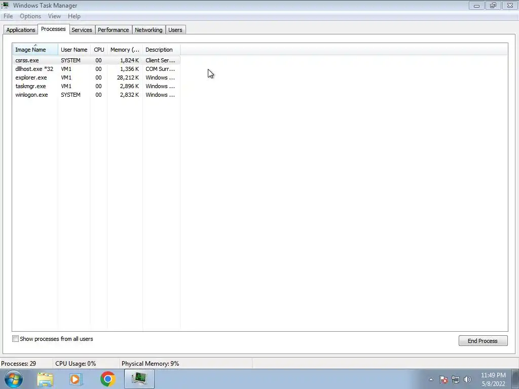Open the File menu
The image size is (519, 389).
8,16
